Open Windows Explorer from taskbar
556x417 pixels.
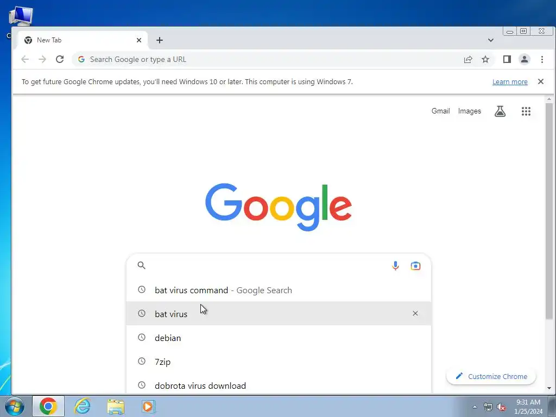coord(116,407)
